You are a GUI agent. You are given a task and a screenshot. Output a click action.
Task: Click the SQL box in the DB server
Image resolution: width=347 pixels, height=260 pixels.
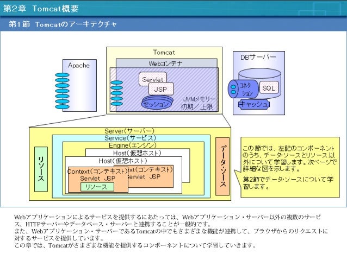[269, 88]
